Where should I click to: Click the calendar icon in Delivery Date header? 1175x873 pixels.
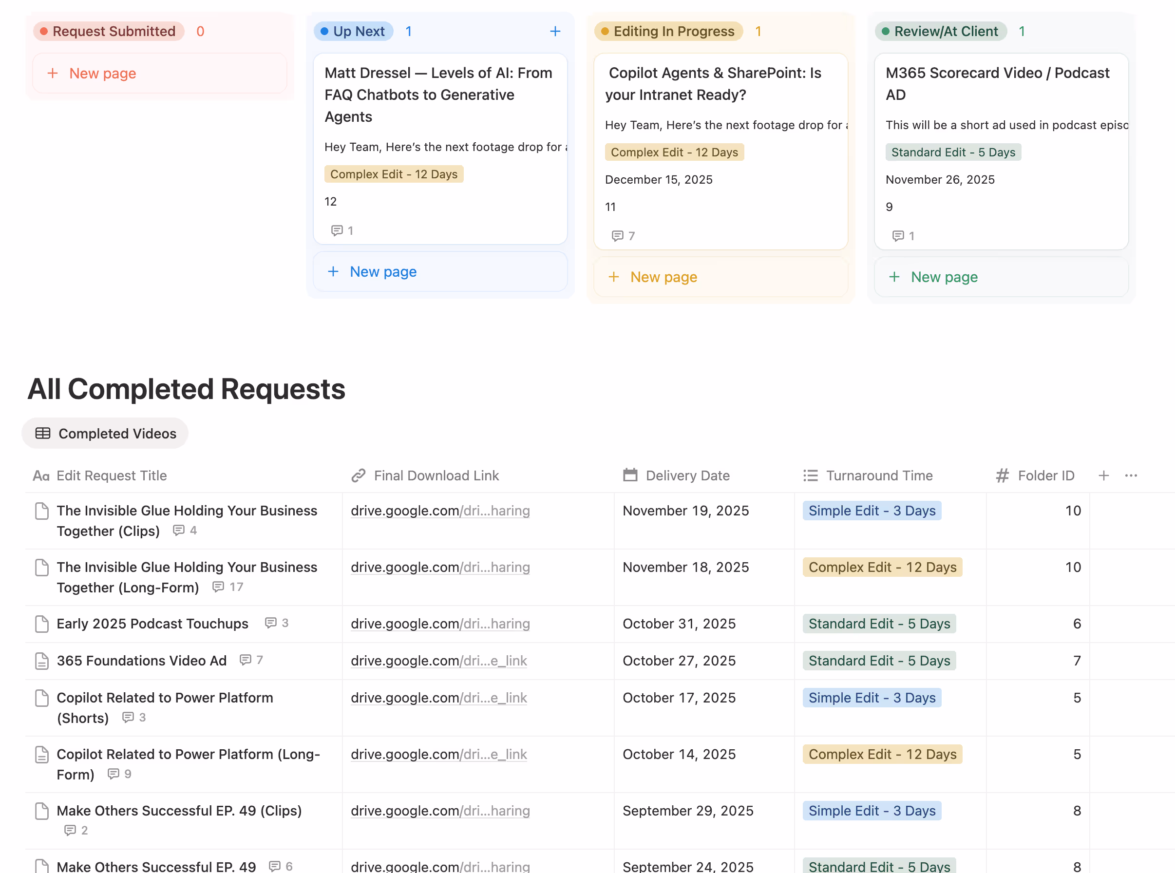click(630, 475)
